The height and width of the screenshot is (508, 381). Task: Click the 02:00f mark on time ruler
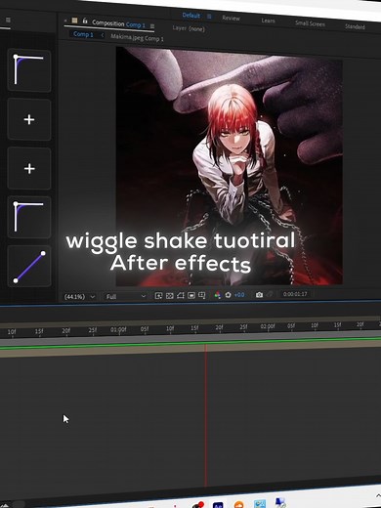[268, 326]
